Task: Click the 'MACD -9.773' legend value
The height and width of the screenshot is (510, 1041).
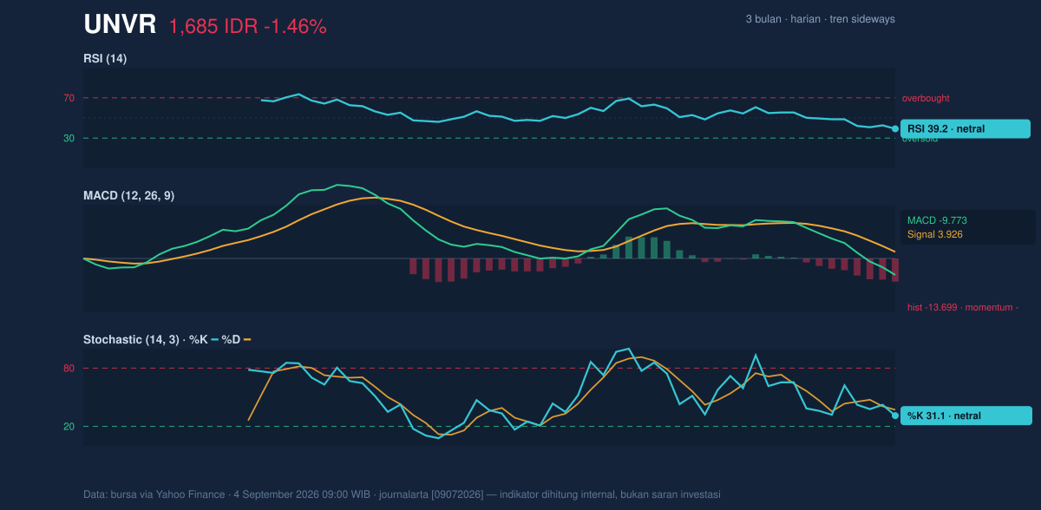Action: click(x=937, y=220)
